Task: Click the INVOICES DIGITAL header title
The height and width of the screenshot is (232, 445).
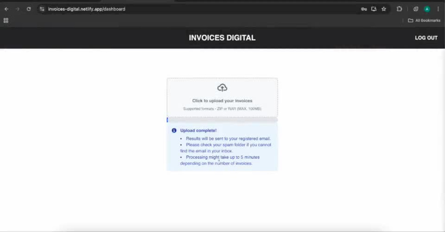Action: tap(222, 38)
